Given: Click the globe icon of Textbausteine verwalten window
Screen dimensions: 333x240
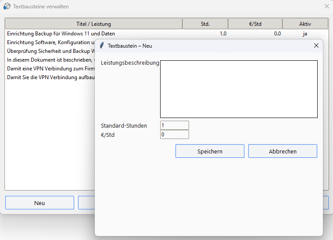Looking at the screenshot, I should click(x=7, y=7).
